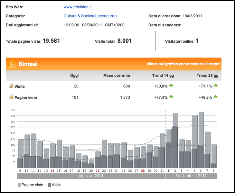235x193 pixels.
Task: Click the Visite row page icon
Action: click(x=11, y=86)
